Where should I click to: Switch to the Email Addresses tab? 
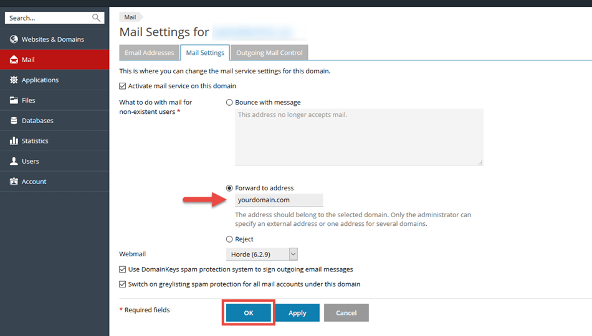pos(149,53)
